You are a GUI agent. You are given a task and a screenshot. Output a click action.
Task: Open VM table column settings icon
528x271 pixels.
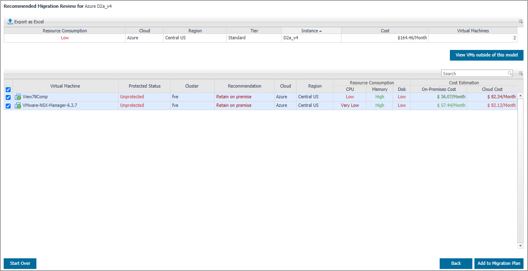[x=521, y=74]
